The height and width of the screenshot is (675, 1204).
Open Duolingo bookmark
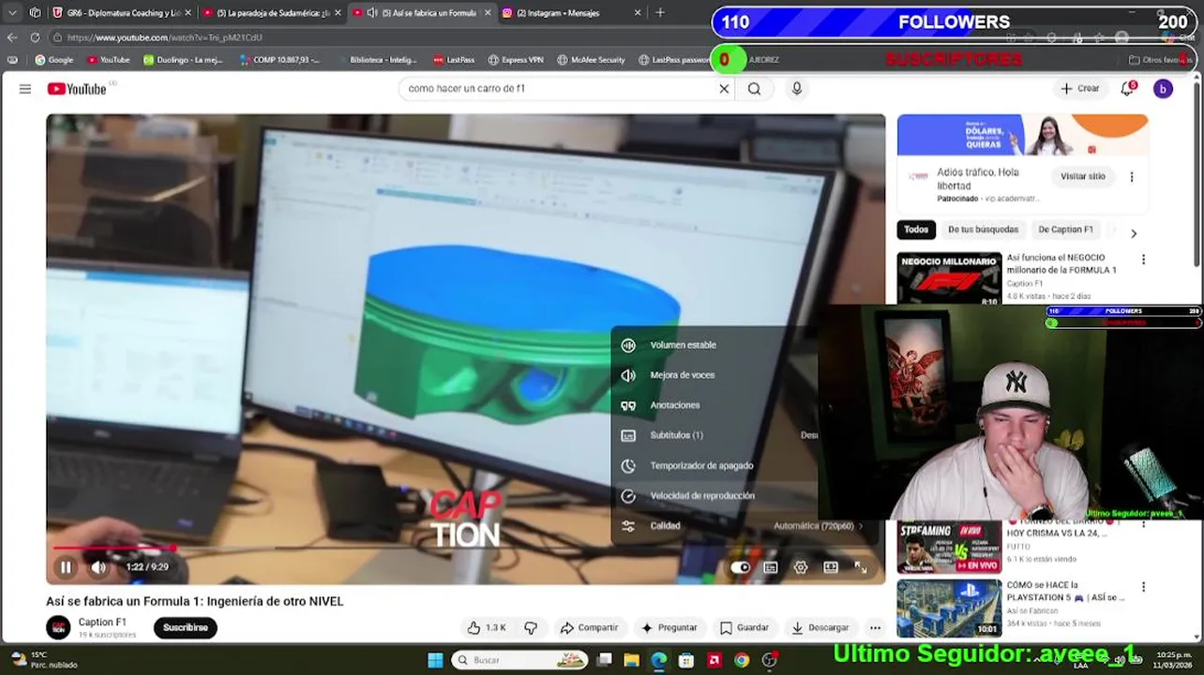(183, 60)
